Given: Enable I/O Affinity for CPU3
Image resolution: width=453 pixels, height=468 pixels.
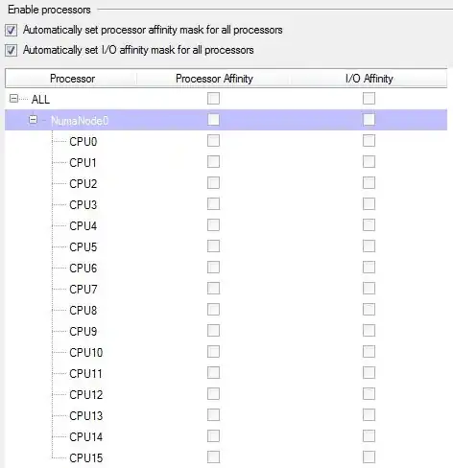Looking at the screenshot, I should pyautogui.click(x=369, y=204).
